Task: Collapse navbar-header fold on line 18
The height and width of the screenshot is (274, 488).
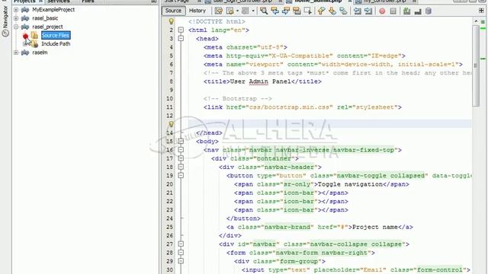Action: click(181, 167)
